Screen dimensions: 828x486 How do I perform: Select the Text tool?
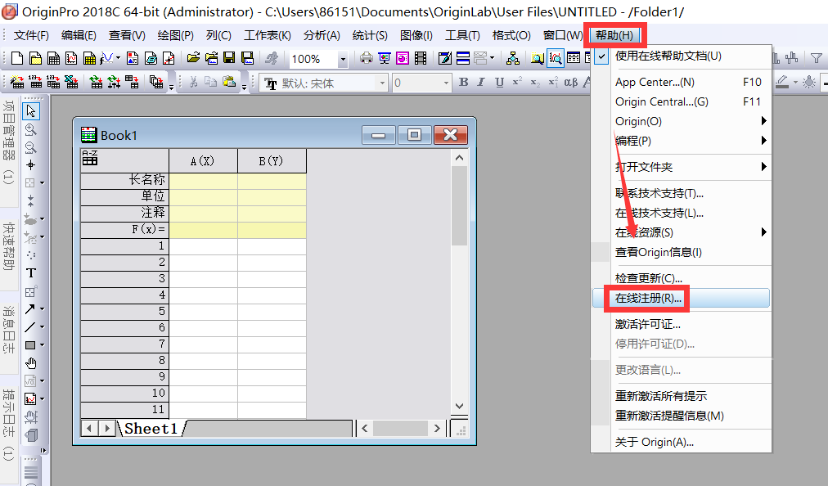(31, 273)
